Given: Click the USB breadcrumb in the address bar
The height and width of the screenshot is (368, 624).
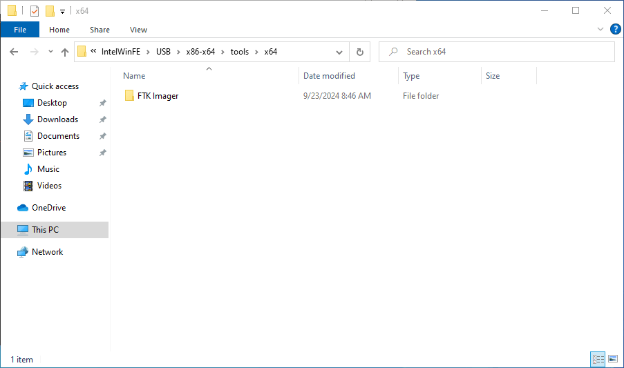Looking at the screenshot, I should point(163,52).
